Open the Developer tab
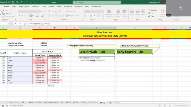Image resolution: width=191 pixels, height=107 pixels. (78, 7)
